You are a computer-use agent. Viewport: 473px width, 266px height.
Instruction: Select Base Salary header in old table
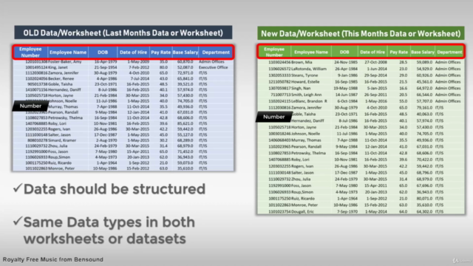186,52
